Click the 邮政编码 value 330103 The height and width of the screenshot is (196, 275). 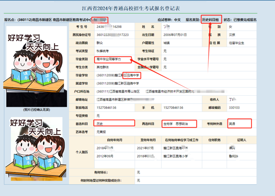234,107
